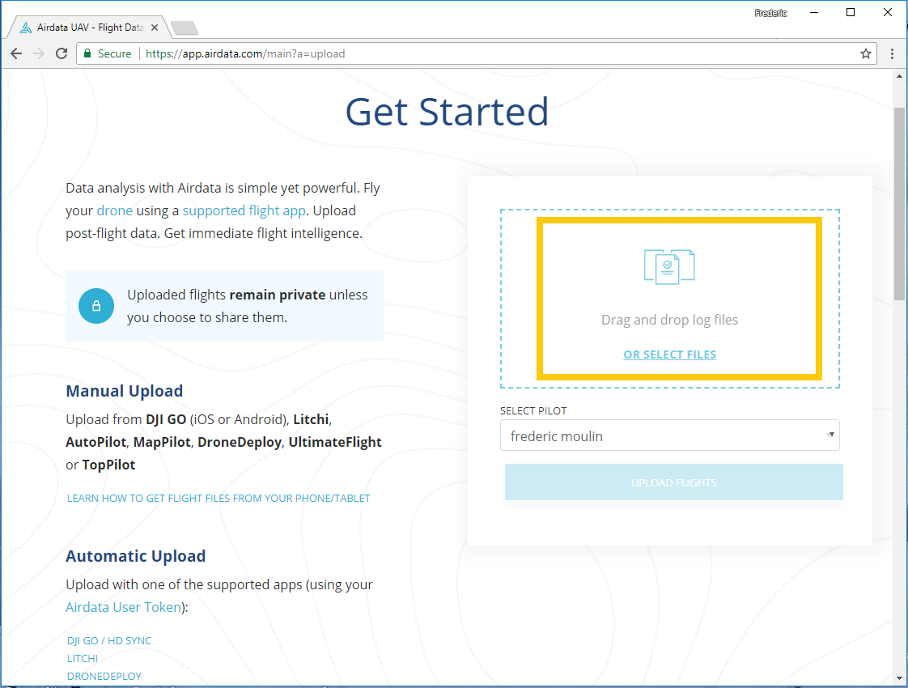Minimize the Chrome window
The width and height of the screenshot is (908, 688).
coord(813,13)
